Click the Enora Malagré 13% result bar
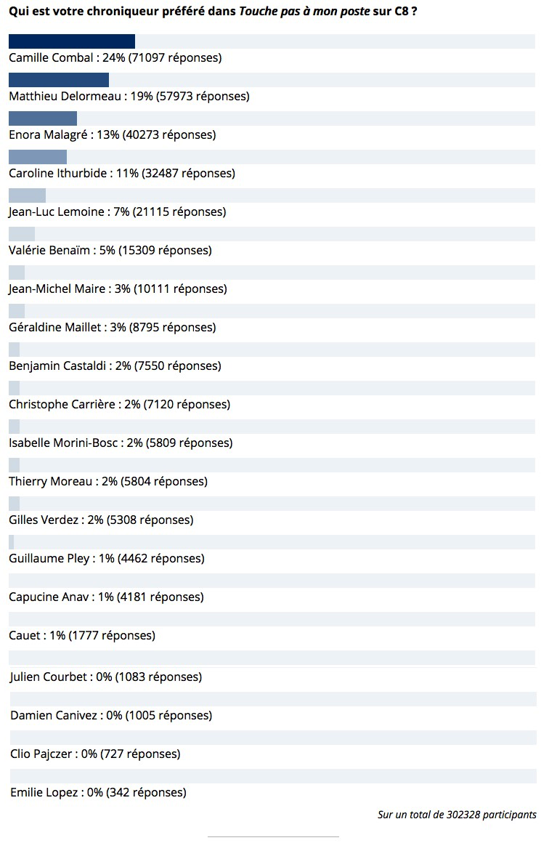The height and width of the screenshot is (851, 549). 42,118
